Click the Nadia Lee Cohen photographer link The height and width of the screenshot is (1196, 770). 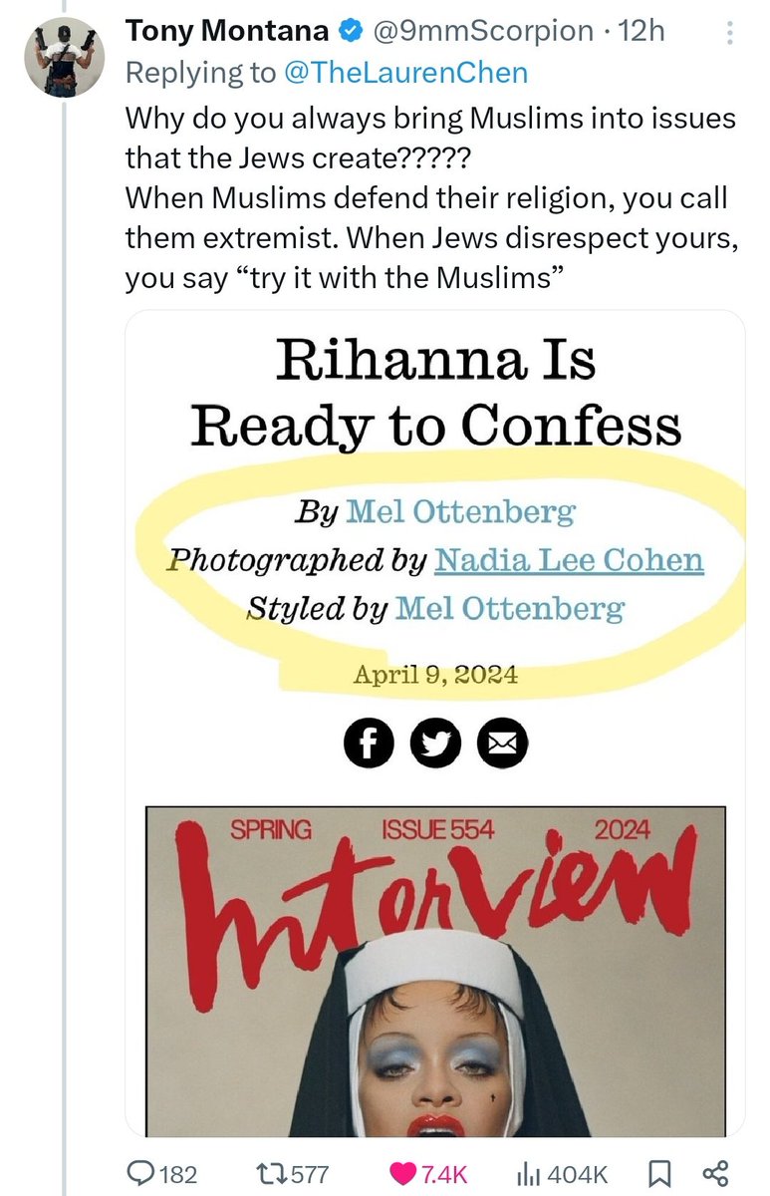pos(569,560)
